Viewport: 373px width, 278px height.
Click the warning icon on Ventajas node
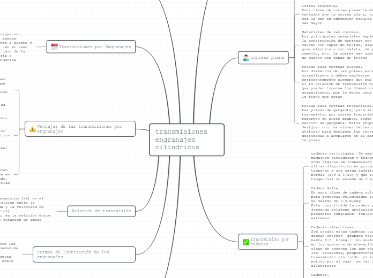click(33, 129)
